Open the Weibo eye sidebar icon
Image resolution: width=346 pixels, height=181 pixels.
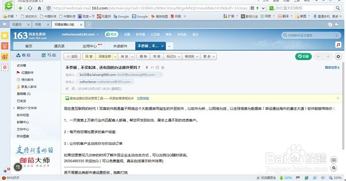coord(5,57)
